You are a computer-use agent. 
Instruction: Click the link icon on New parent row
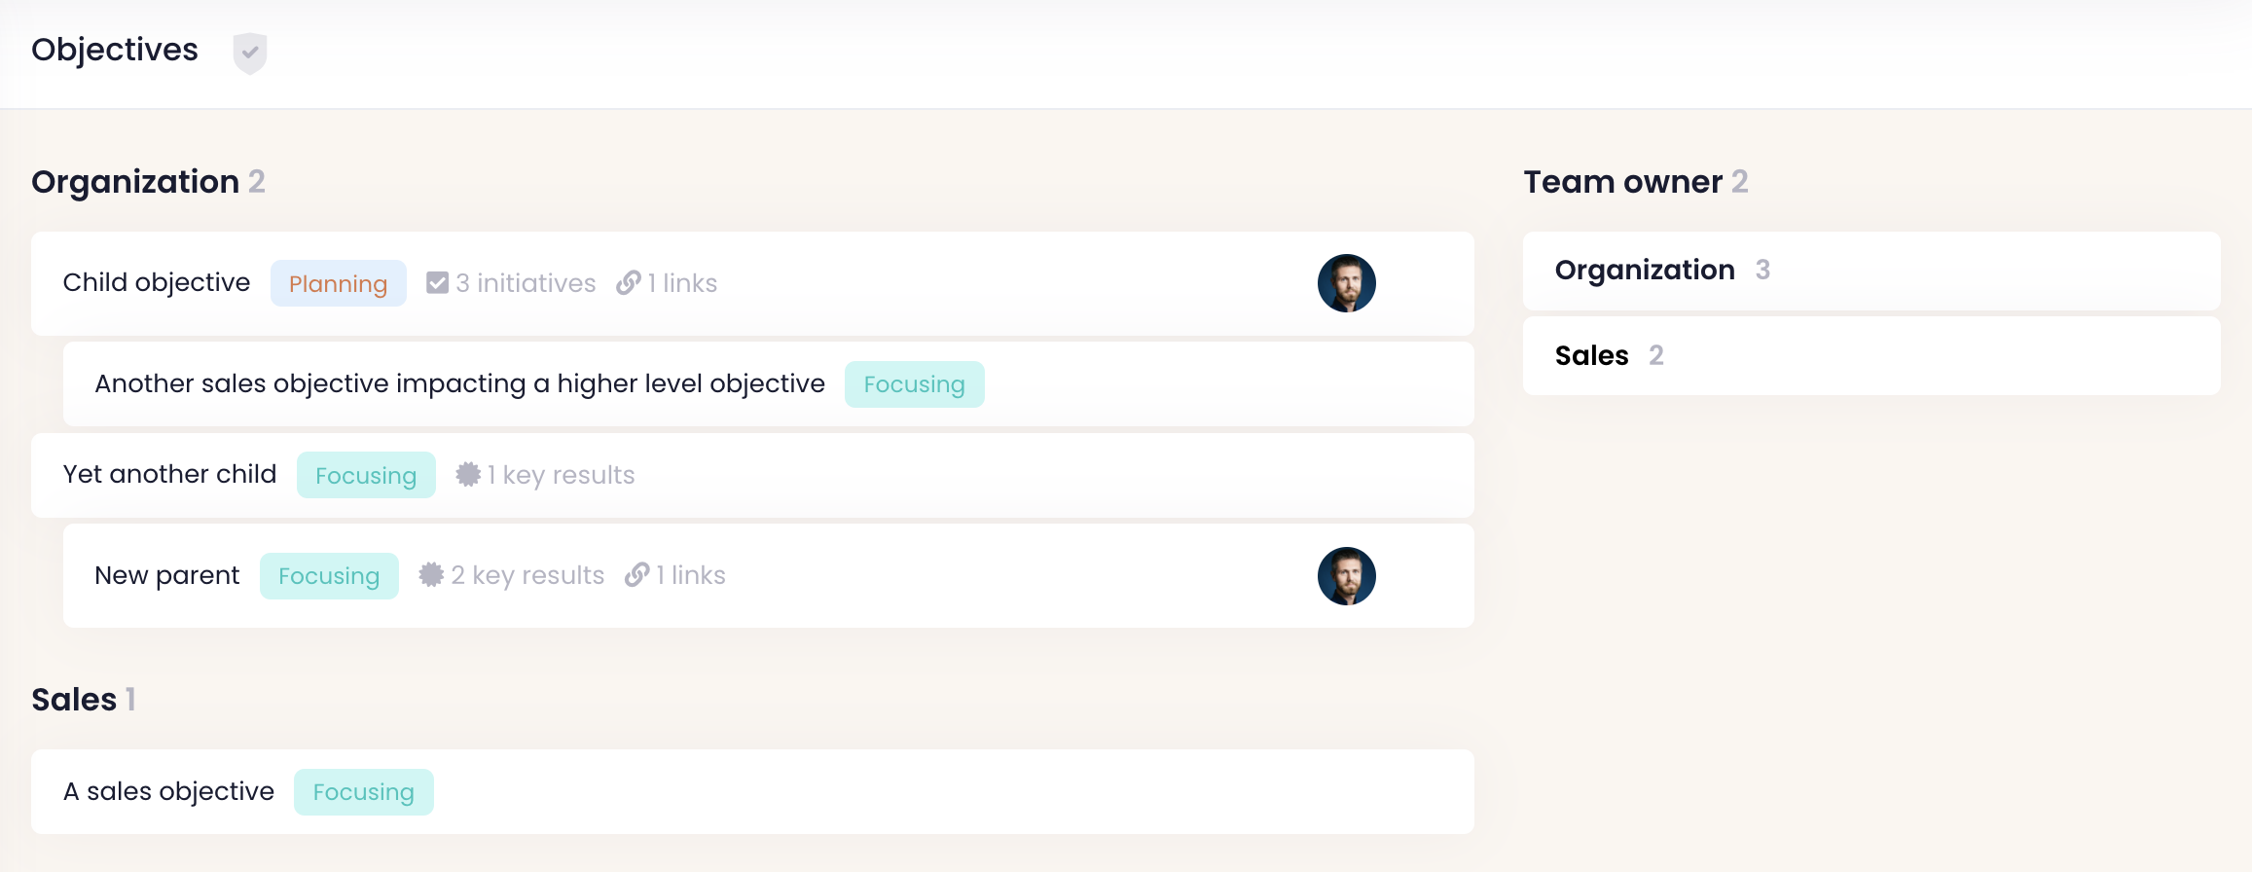637,575
